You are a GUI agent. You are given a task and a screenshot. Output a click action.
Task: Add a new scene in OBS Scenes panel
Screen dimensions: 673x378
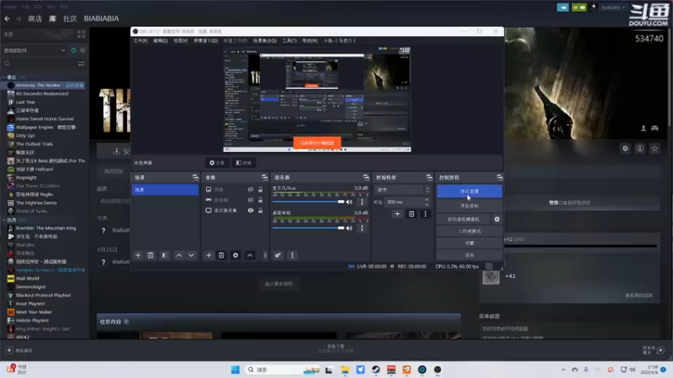(x=138, y=255)
